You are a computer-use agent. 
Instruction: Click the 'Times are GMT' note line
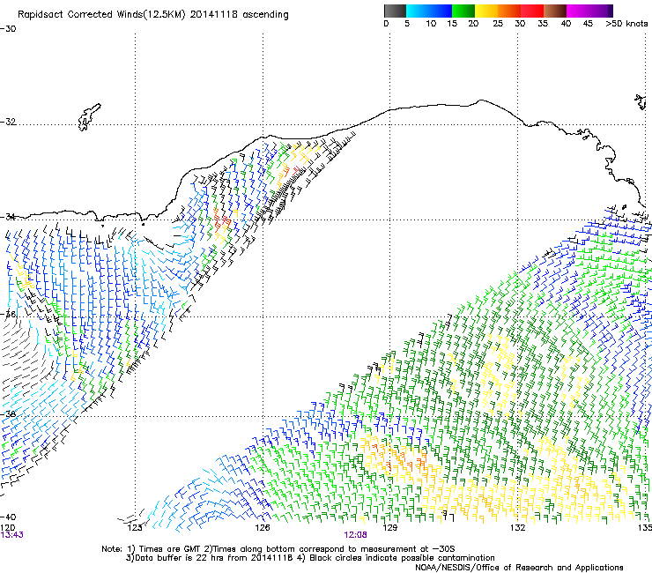(x=278, y=549)
